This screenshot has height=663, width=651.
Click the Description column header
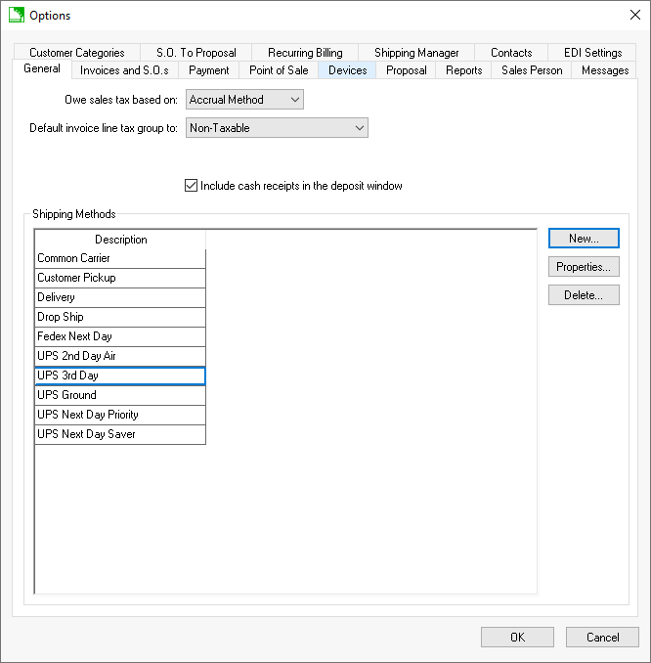[x=120, y=240]
